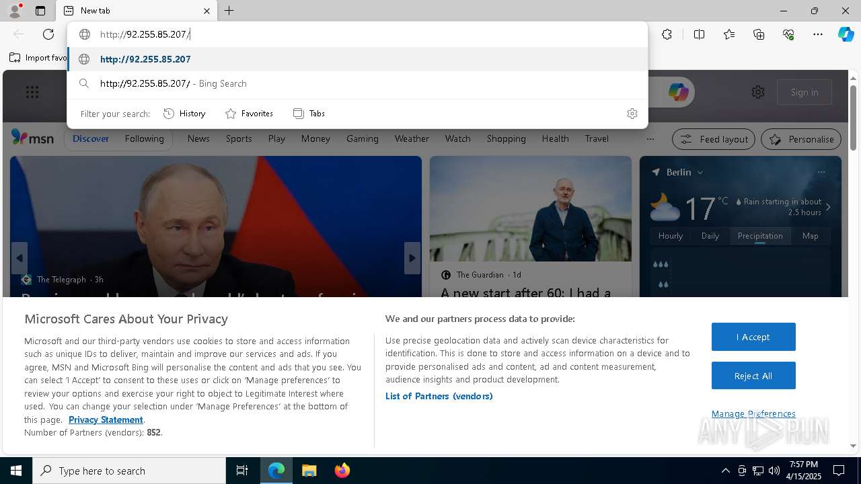
Task: Expand more categories ellipsis
Action: click(650, 138)
